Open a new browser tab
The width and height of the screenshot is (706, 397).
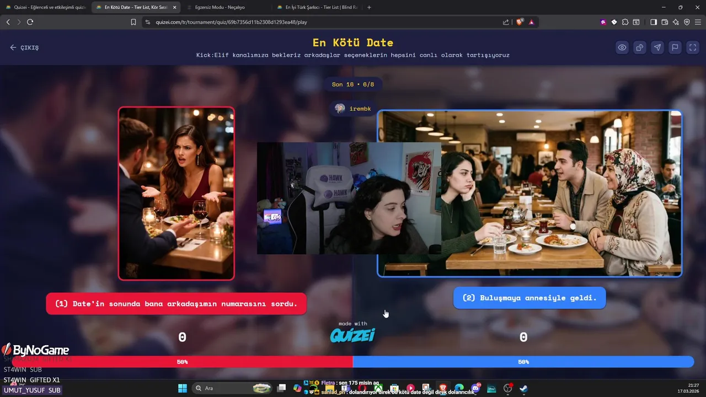pos(369,7)
